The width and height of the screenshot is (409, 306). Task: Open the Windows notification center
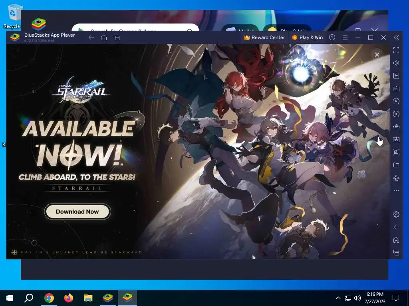(396, 298)
